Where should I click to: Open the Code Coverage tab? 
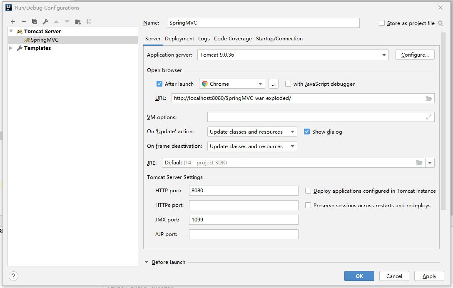point(233,39)
